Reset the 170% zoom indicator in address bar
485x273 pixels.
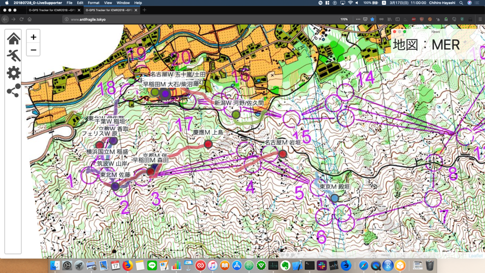[344, 19]
